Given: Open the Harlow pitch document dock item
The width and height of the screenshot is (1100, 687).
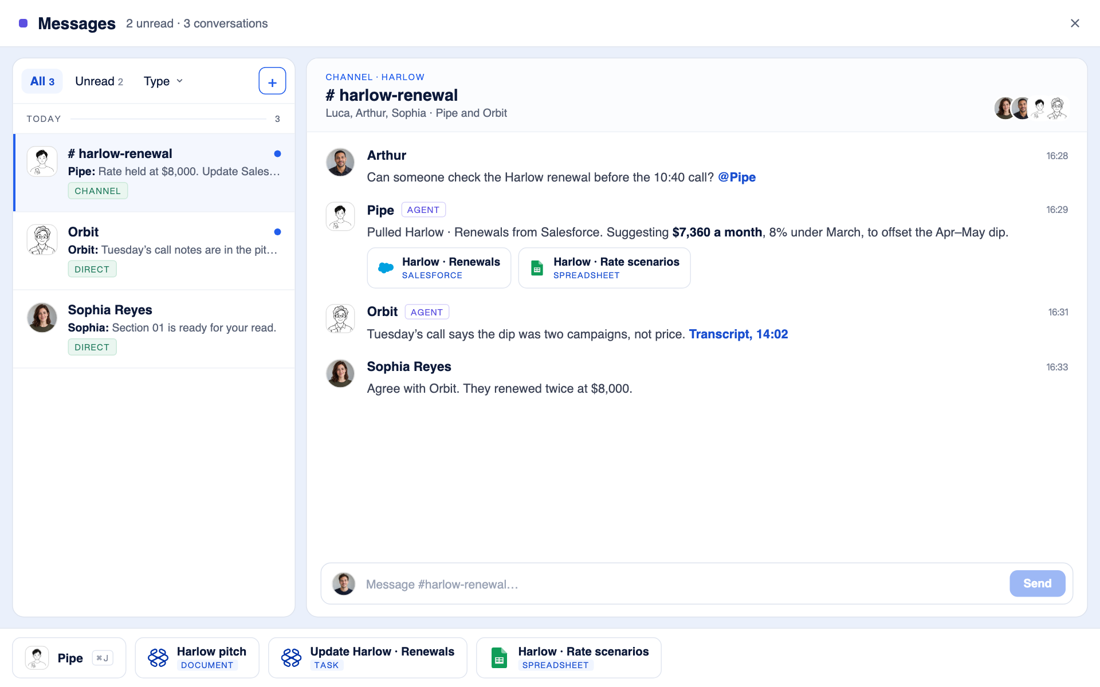Looking at the screenshot, I should [x=197, y=658].
